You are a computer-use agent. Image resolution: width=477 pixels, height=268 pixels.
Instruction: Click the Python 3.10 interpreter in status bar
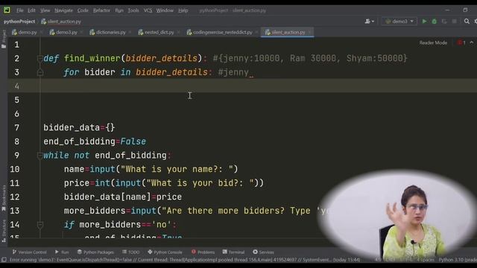457,260
